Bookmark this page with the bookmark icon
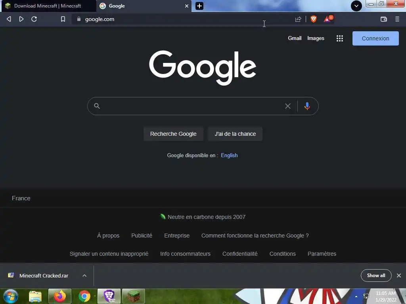 [63, 19]
